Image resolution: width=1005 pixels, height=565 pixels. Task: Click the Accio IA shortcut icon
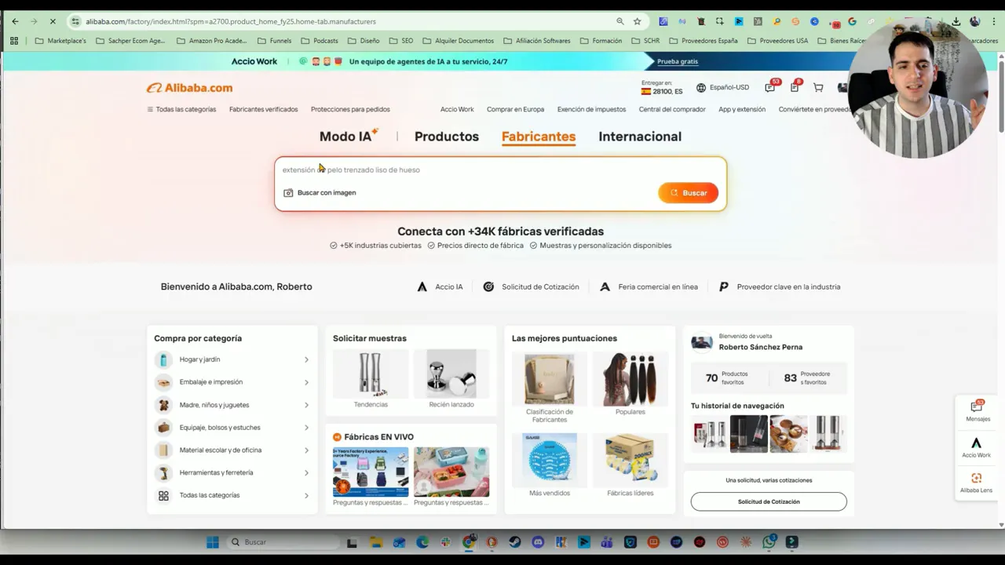coord(422,286)
